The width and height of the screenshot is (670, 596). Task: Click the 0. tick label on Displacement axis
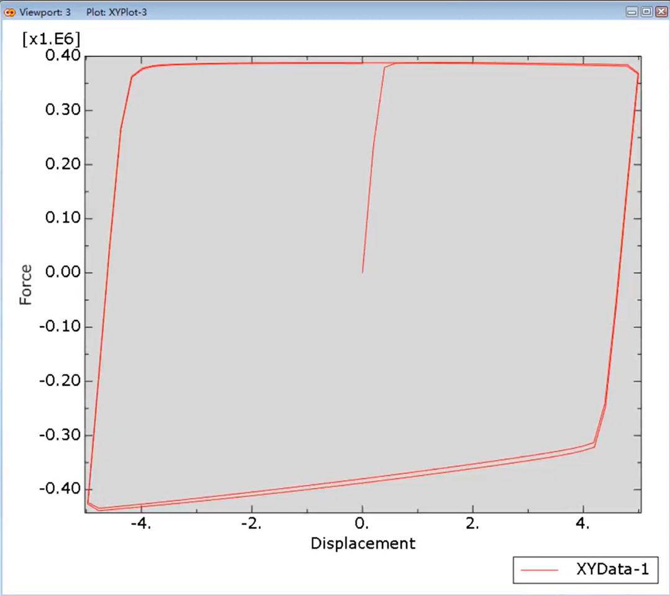point(363,525)
